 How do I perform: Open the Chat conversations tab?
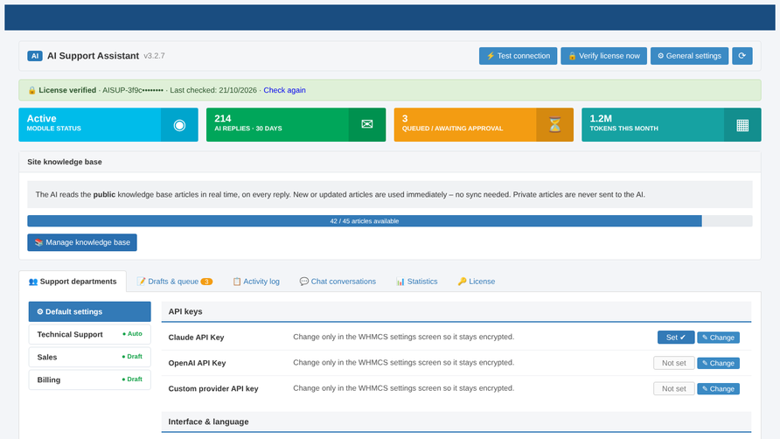338,282
